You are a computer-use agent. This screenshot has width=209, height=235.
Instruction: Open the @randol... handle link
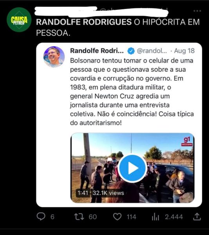tap(152, 51)
